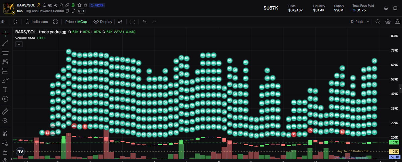
Task: Select the crosshair cursor tool
Action: pyautogui.click(x=5, y=34)
